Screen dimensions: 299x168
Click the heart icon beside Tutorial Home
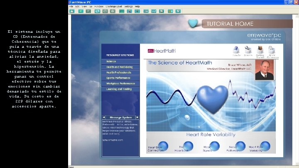click(x=193, y=23)
